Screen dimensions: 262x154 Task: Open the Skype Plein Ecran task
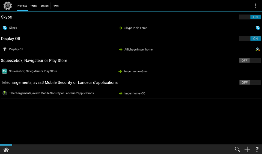point(136,28)
